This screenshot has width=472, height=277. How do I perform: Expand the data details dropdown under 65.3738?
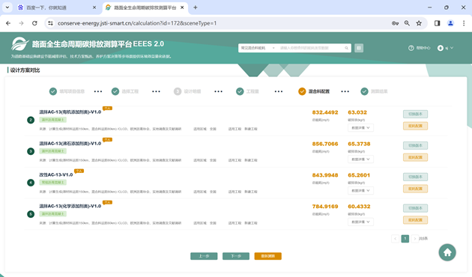pyautogui.click(x=360, y=159)
